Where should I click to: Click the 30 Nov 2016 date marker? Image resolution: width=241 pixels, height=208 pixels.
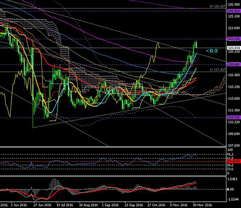point(202,205)
